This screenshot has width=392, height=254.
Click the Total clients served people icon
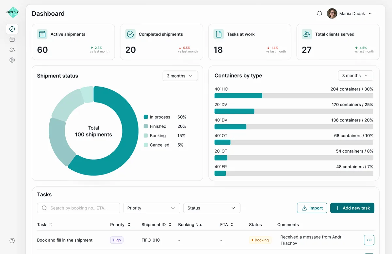coord(307,34)
